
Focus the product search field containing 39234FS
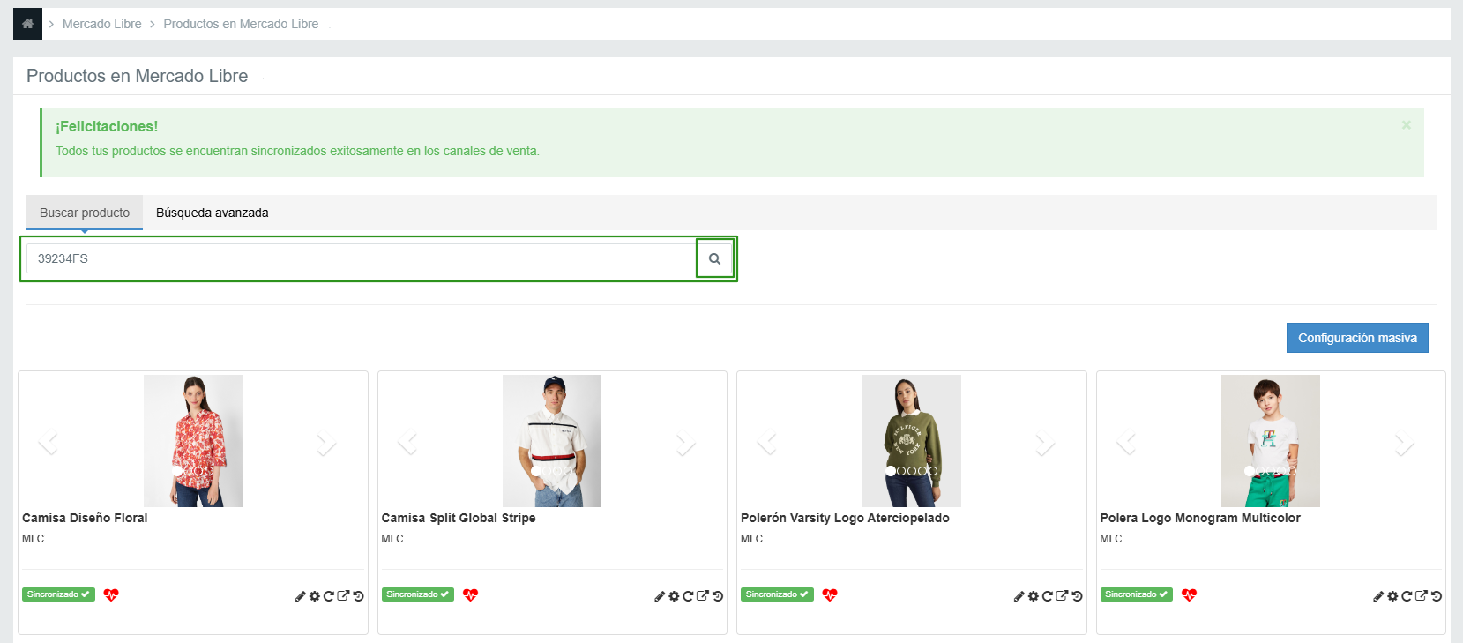(x=362, y=258)
